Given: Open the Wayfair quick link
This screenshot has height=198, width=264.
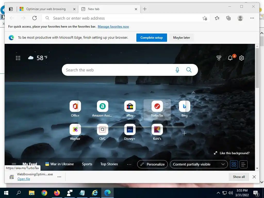Looking at the screenshot, I should [x=75, y=132].
